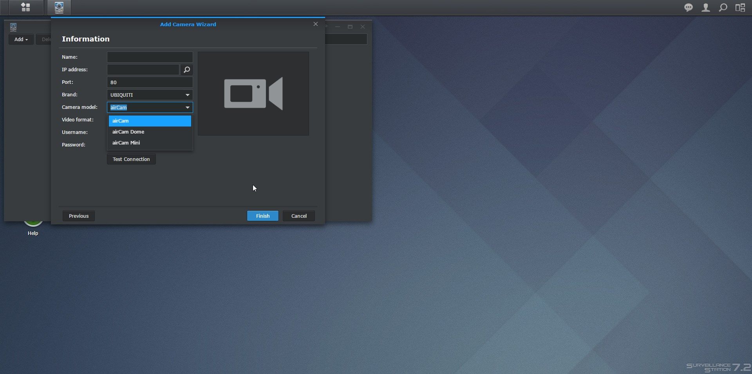Go back with the Previous button
This screenshot has height=374, width=752.
pos(79,216)
